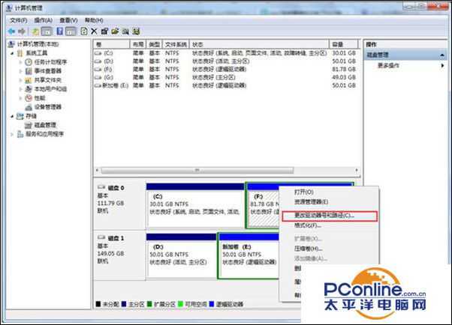Select the 磁盘管理 tree item
Viewport: 452px width, 325px height.
click(x=44, y=125)
